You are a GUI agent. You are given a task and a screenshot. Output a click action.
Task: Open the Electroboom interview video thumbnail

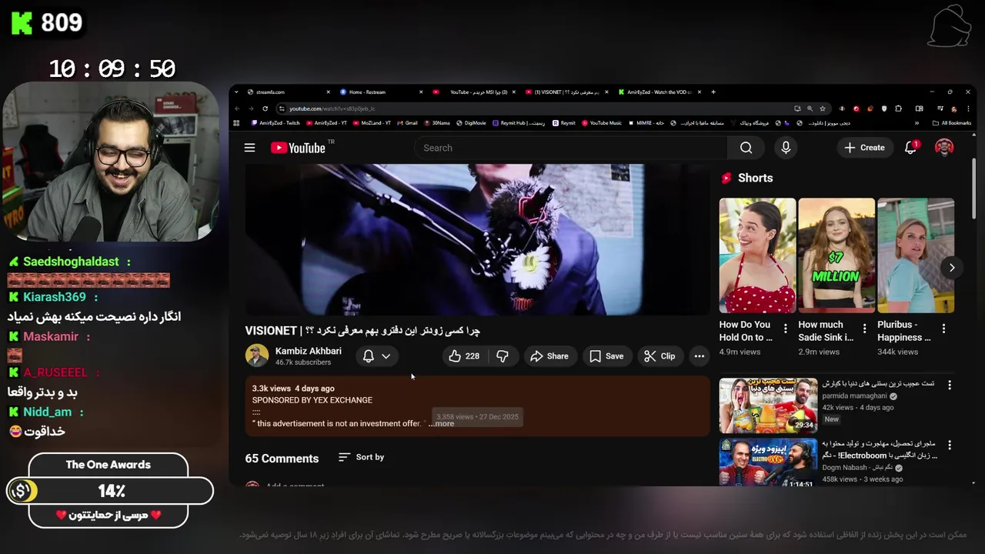tap(768, 463)
